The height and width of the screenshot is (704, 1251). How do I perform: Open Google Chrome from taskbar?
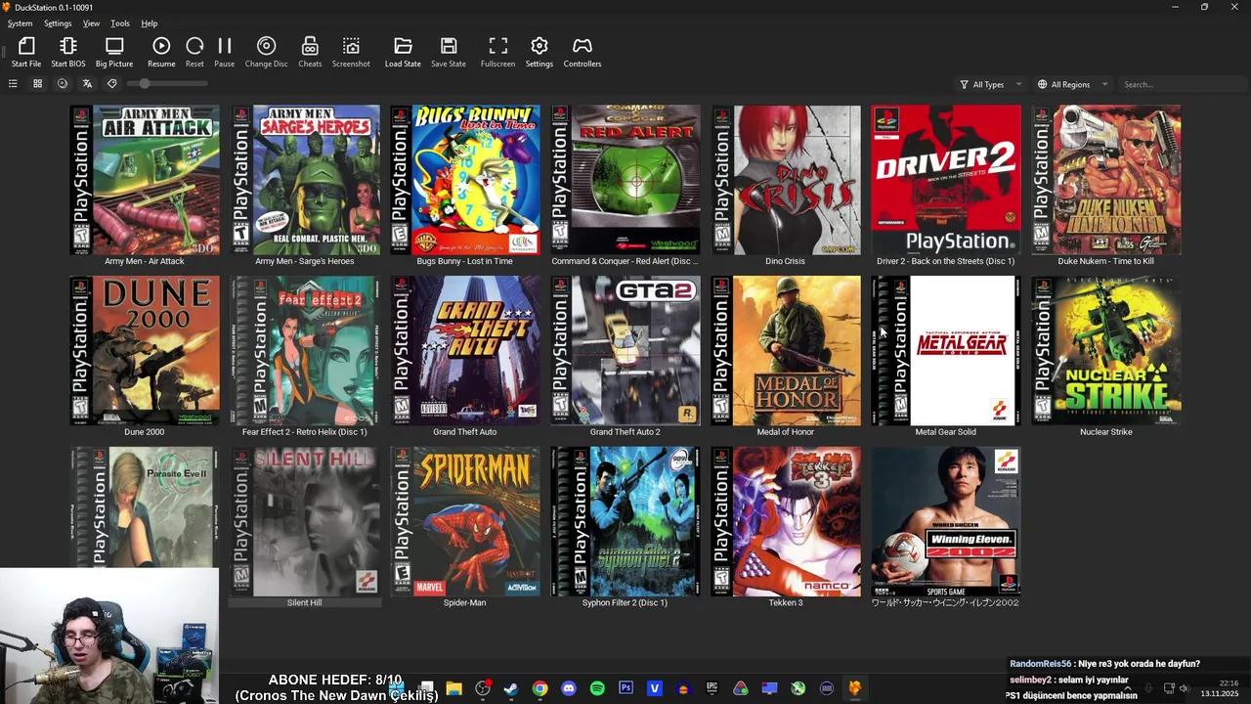pyautogui.click(x=539, y=688)
